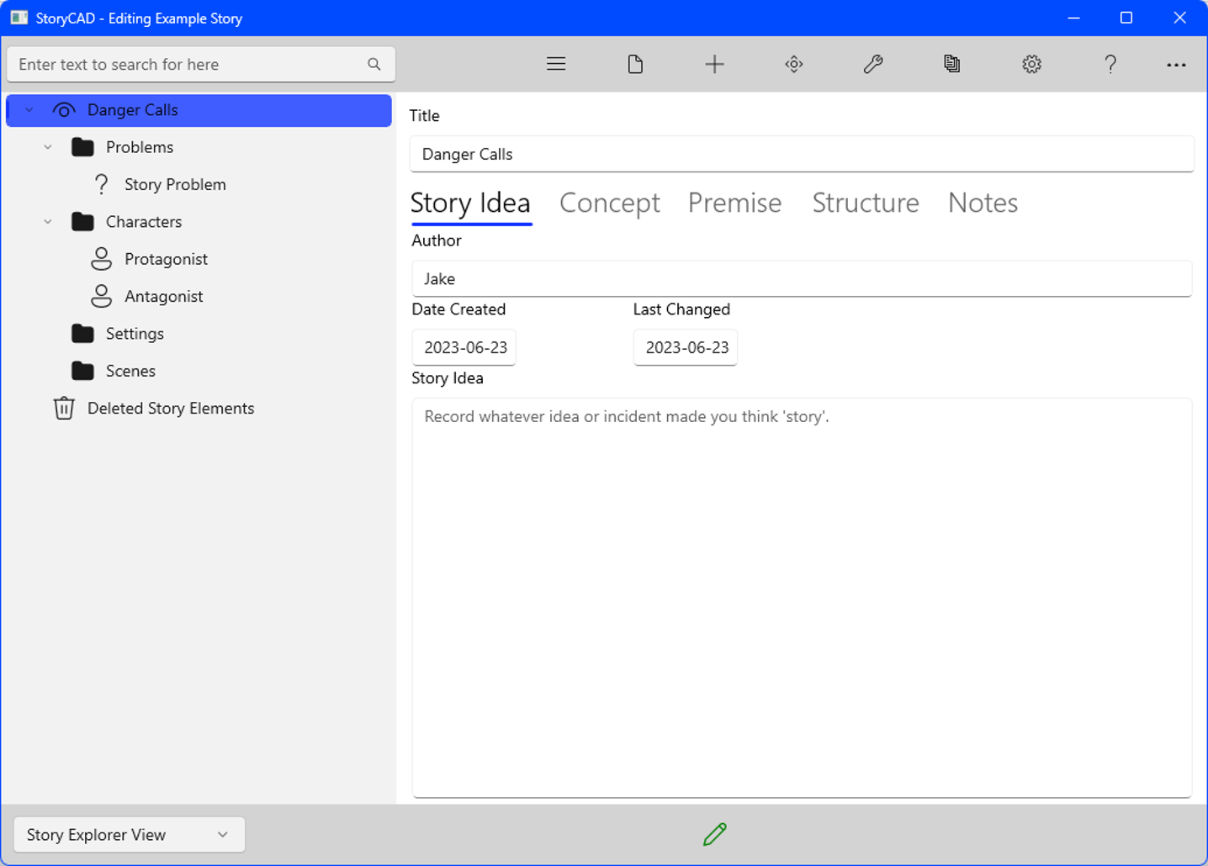The height and width of the screenshot is (866, 1208).
Task: Open the wrench Tools icon
Action: (873, 64)
